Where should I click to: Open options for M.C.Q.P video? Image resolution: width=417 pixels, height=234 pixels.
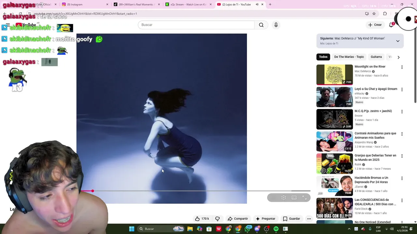(402, 111)
